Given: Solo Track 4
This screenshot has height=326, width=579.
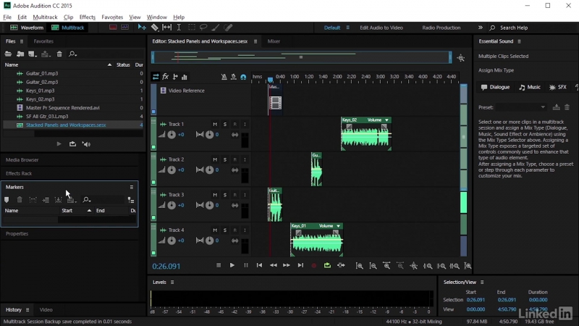Looking at the screenshot, I should (x=225, y=230).
